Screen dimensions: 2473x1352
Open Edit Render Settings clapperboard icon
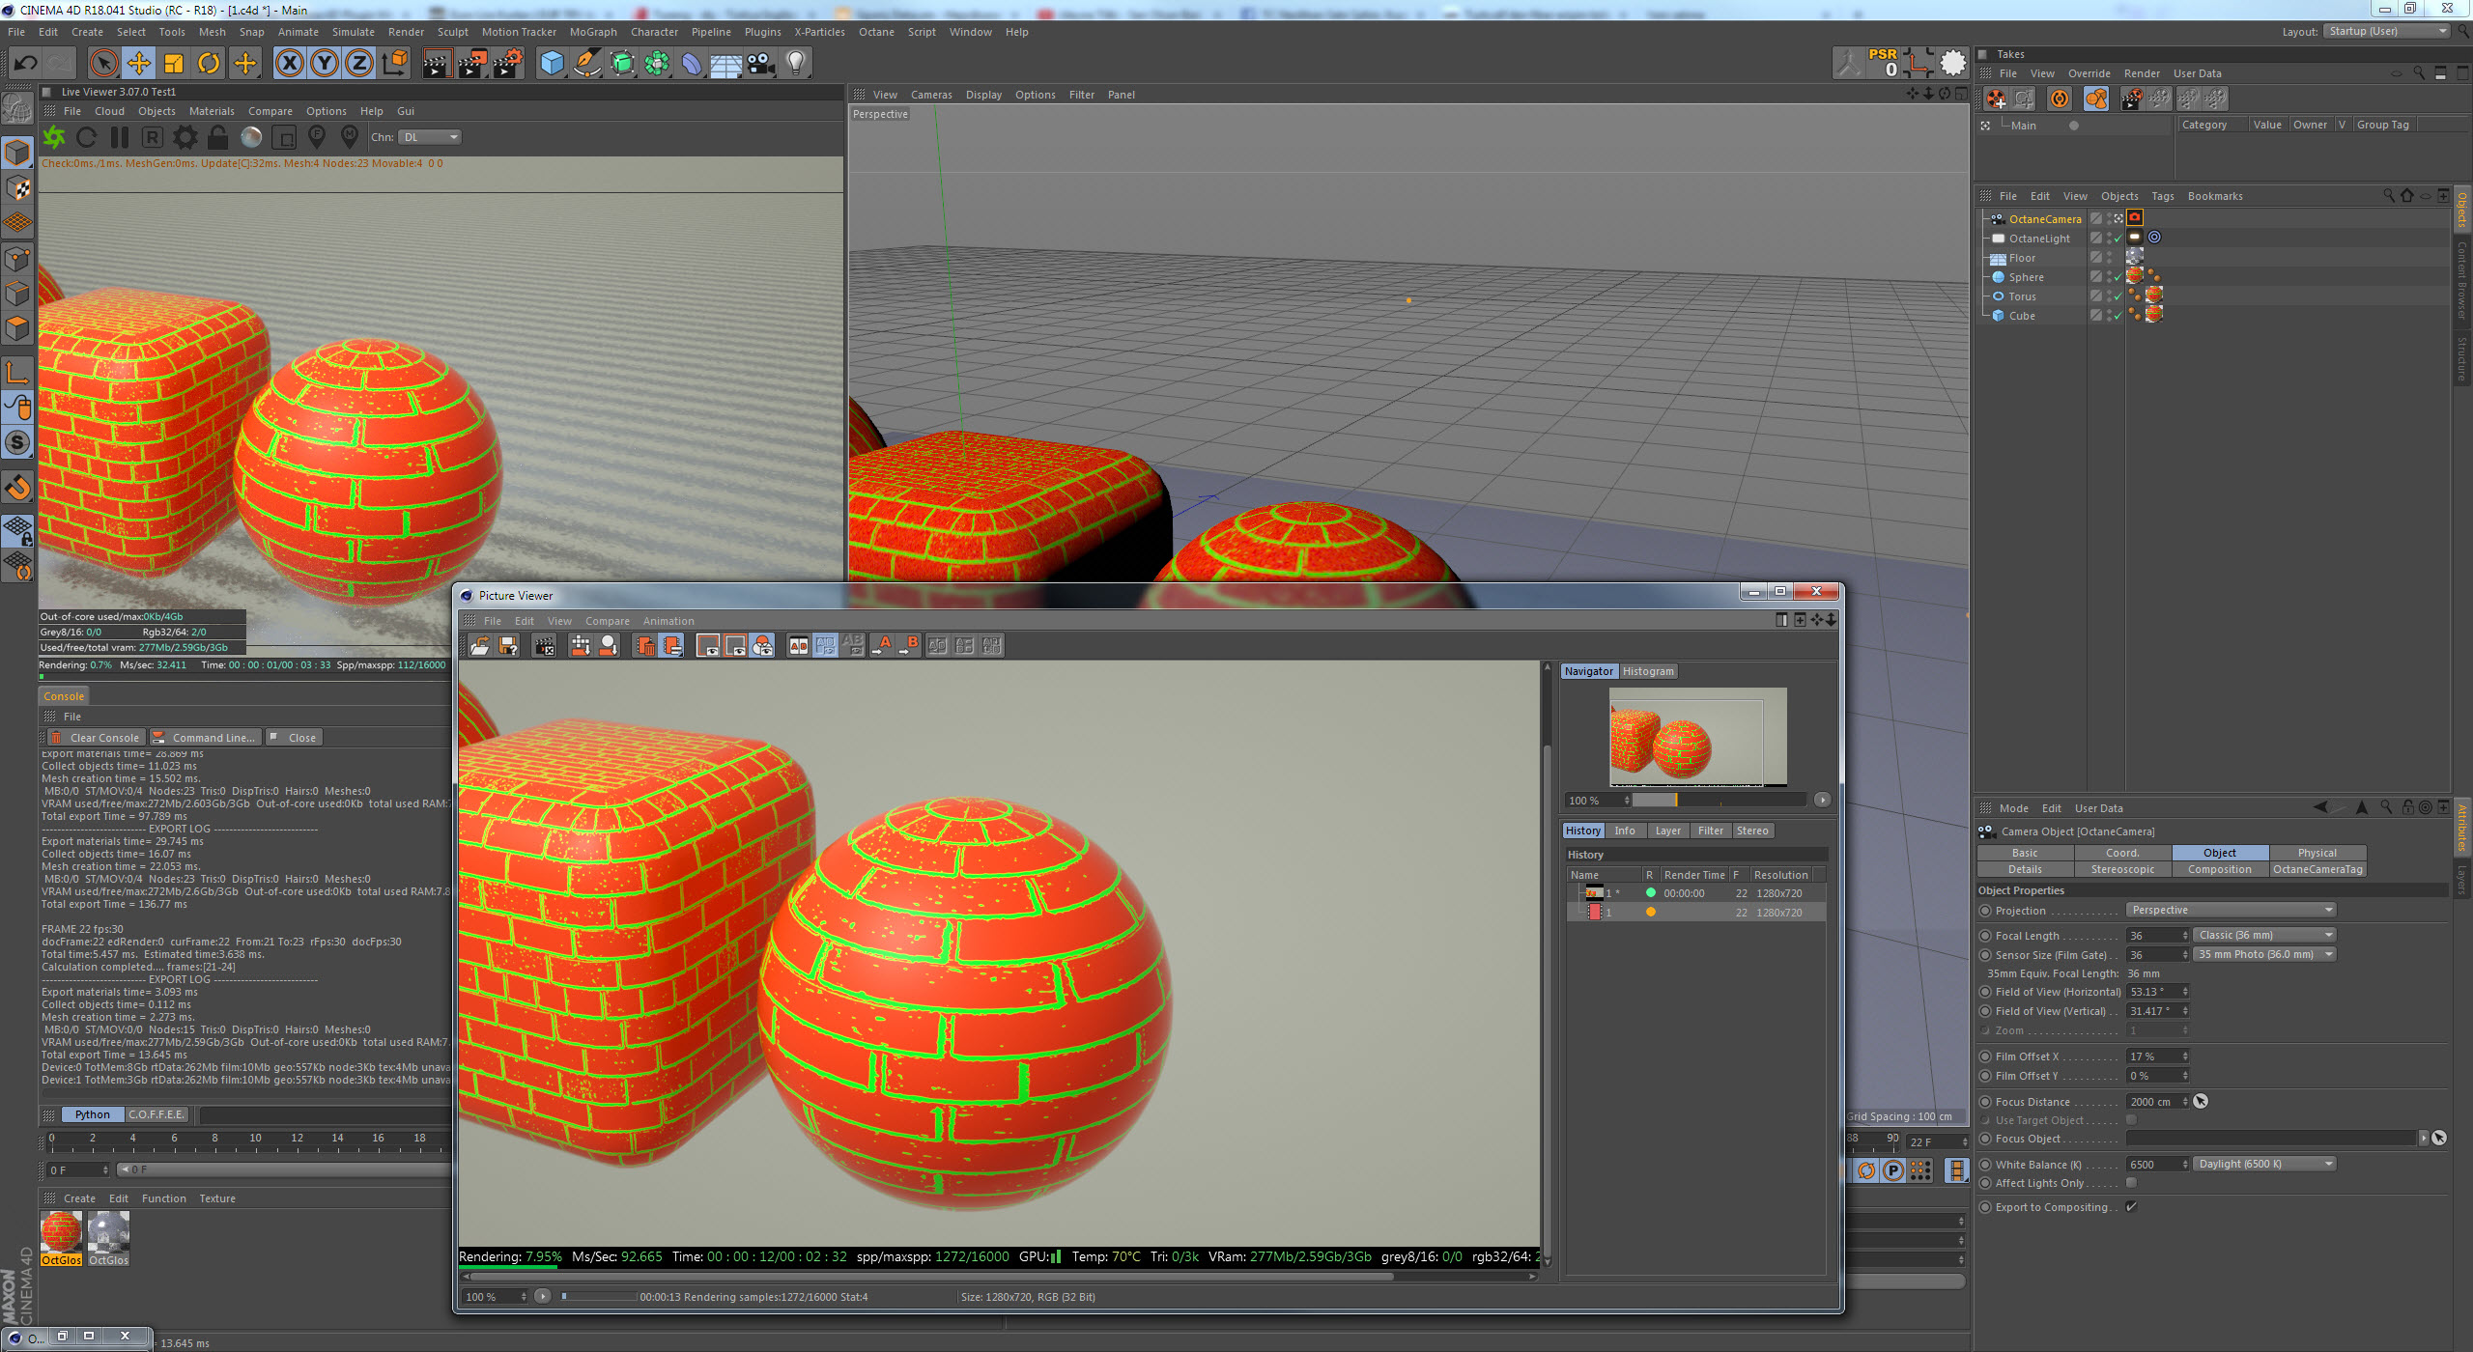[507, 64]
